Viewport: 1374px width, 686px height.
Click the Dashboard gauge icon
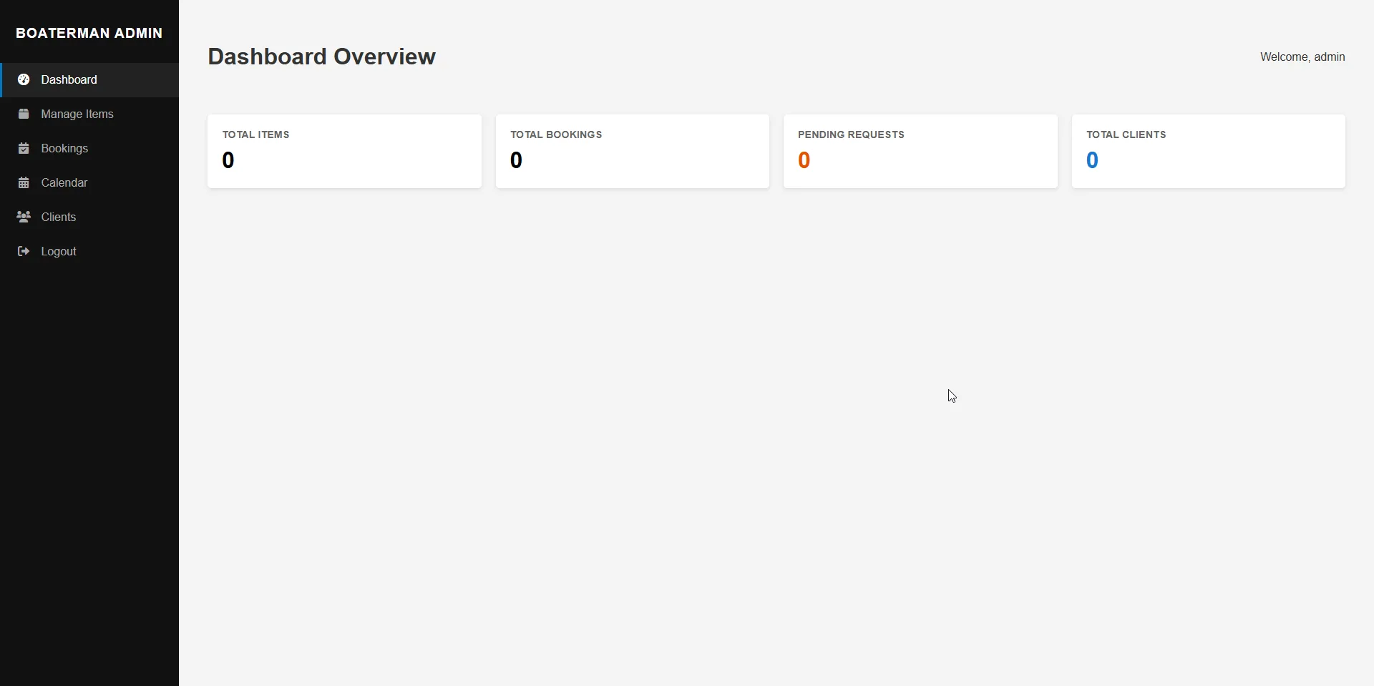(x=24, y=79)
